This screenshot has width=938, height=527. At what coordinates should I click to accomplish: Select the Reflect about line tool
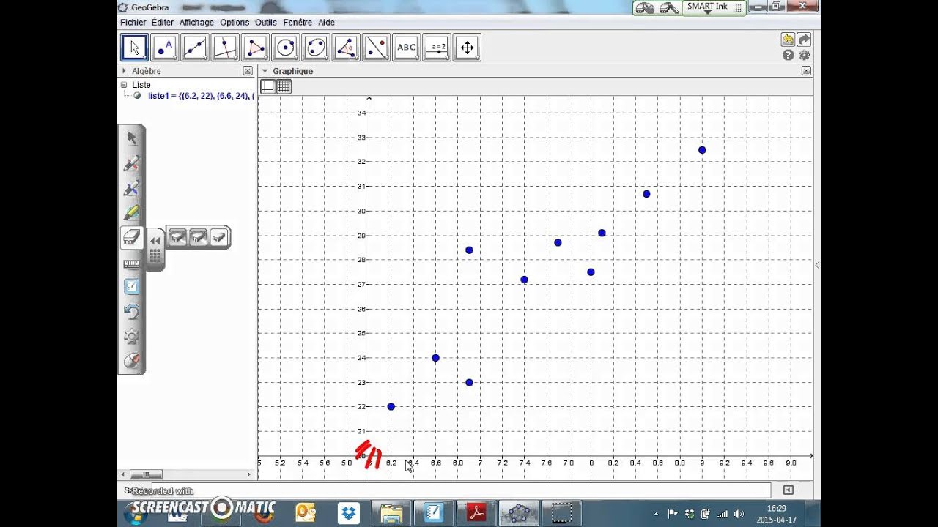376,48
